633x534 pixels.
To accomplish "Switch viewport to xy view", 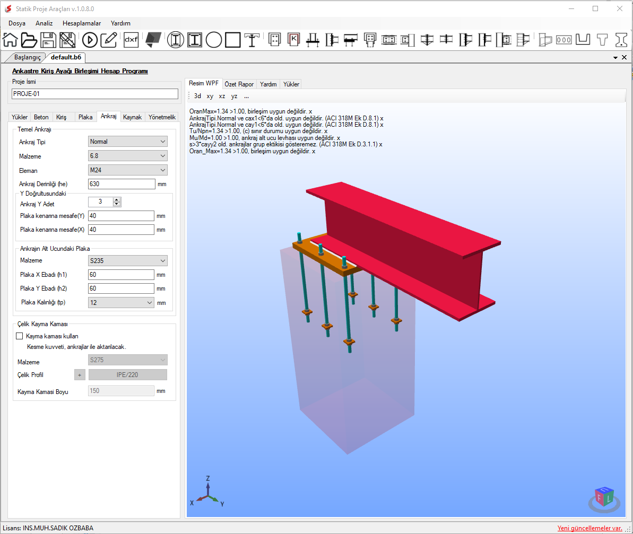I will coord(210,96).
